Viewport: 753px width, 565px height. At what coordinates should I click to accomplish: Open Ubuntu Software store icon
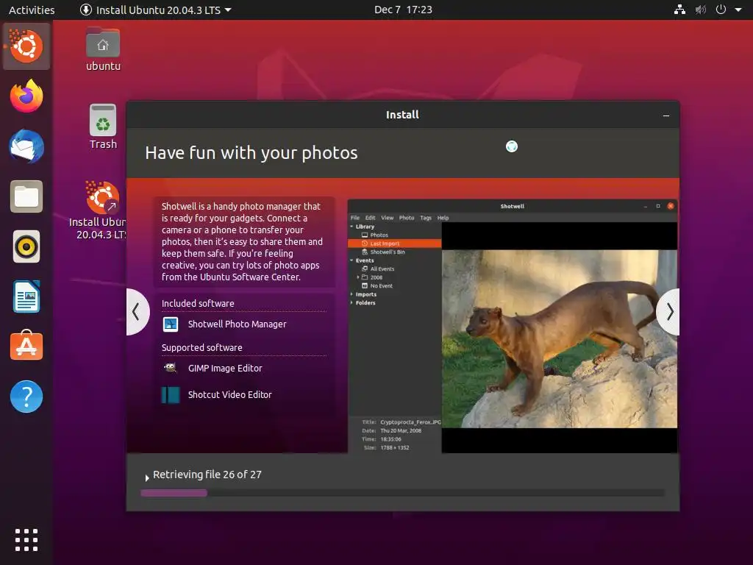26,346
